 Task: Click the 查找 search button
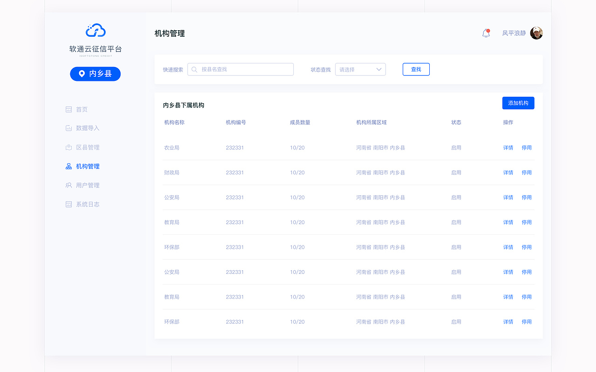(x=416, y=69)
